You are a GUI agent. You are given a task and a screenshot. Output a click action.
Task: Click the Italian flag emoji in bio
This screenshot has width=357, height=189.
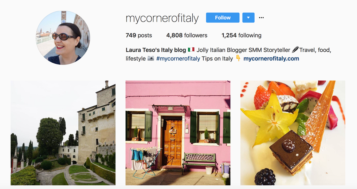(x=191, y=50)
